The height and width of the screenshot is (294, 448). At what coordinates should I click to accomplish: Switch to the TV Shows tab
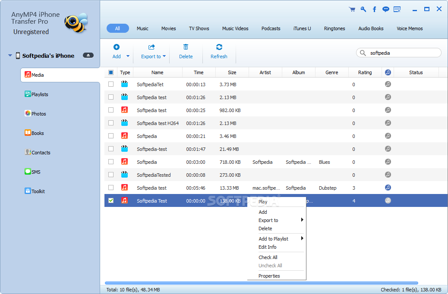(x=199, y=28)
